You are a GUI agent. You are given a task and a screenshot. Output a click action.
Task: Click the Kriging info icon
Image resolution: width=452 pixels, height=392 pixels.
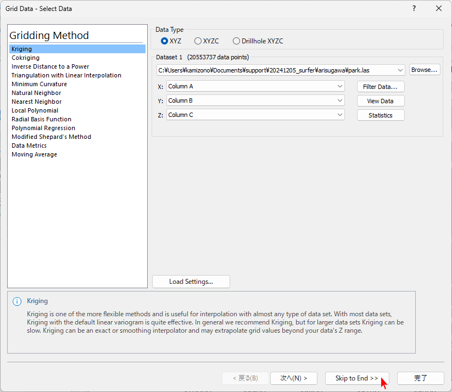(17, 301)
